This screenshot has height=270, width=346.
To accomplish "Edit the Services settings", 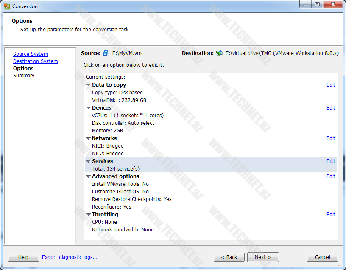I will (331, 161).
